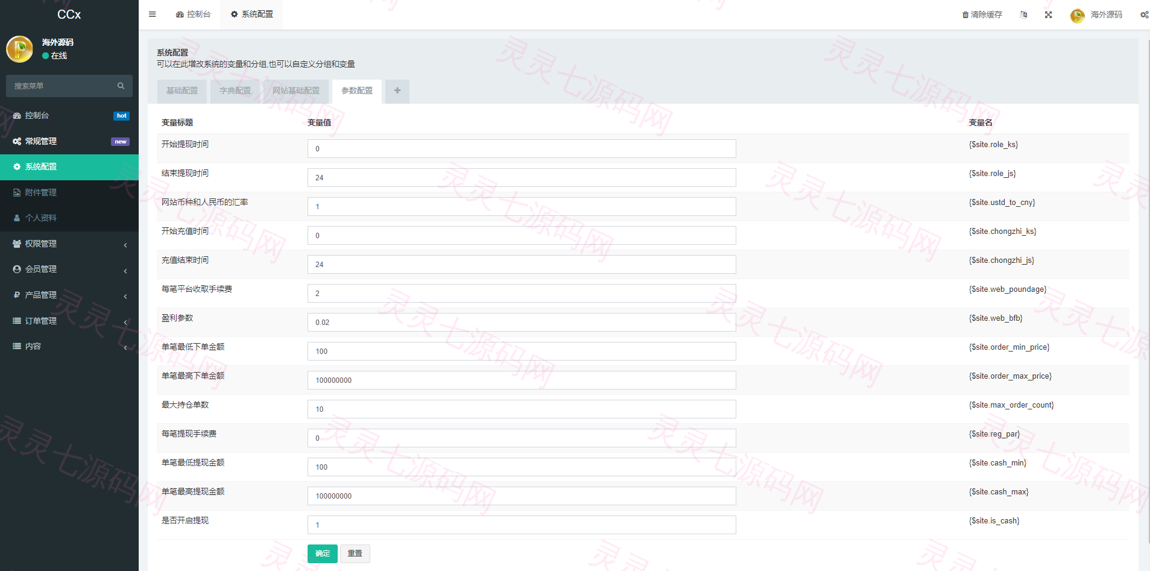Select 附件管理 in the sidebar
Viewport: 1150px width, 571px height.
point(69,192)
